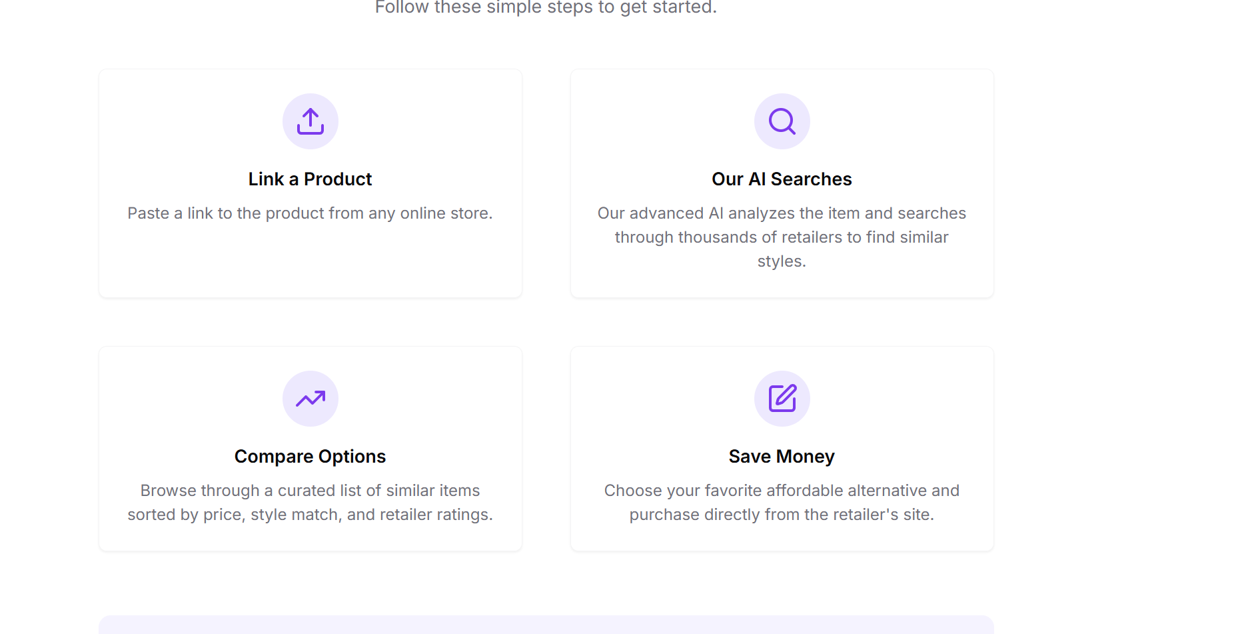Click the trending arrow icon above Compare Options
Screen dimensions: 1238x634
310,399
